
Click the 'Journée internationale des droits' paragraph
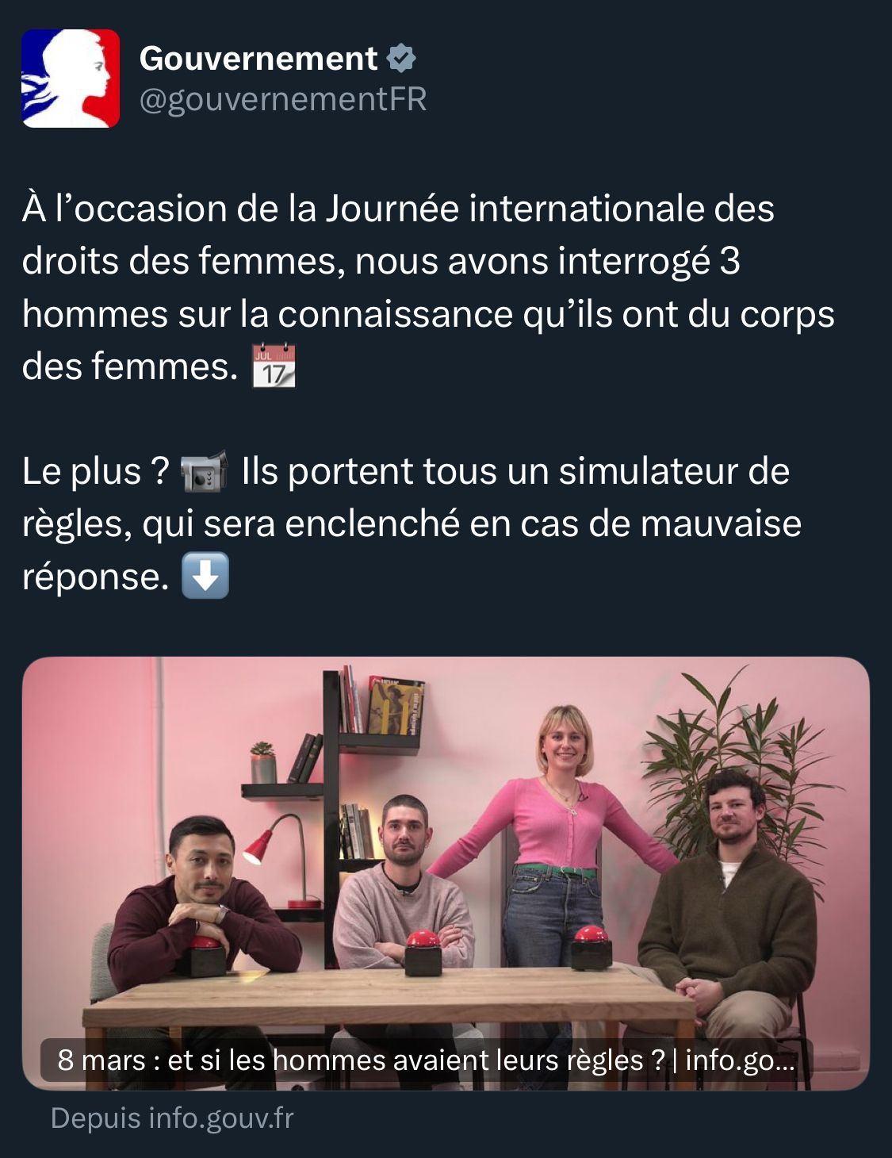click(x=428, y=287)
